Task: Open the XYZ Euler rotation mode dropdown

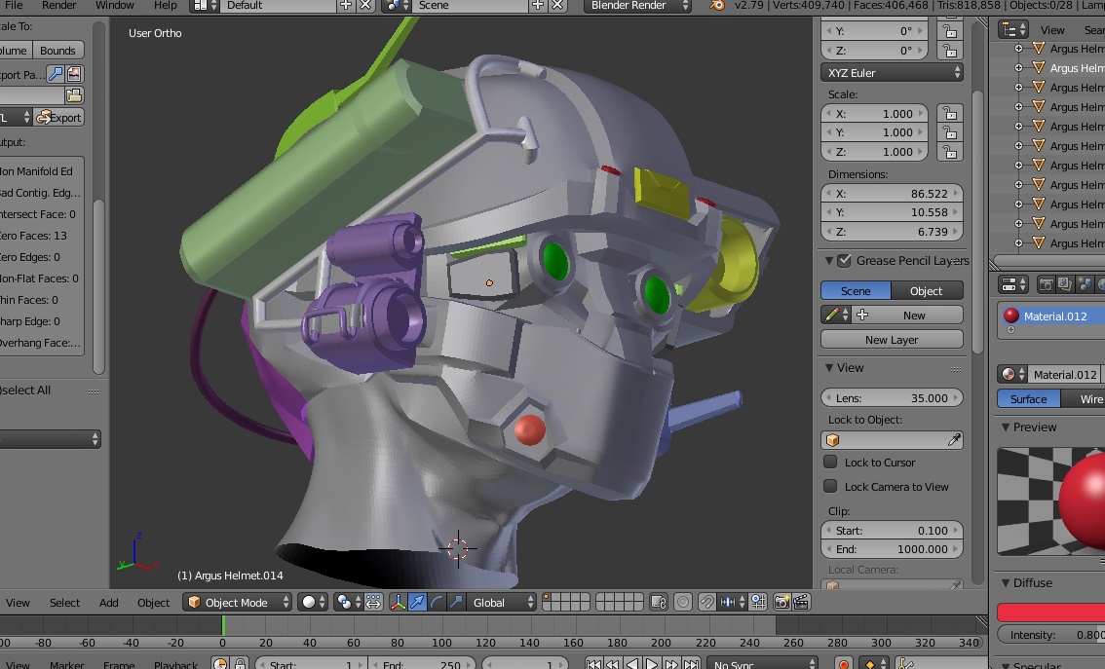Action: pos(892,73)
